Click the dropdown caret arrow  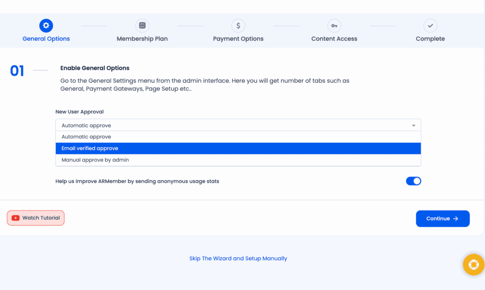click(x=413, y=125)
